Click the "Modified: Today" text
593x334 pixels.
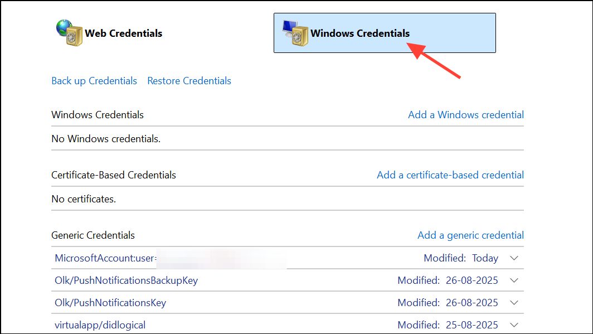click(461, 258)
